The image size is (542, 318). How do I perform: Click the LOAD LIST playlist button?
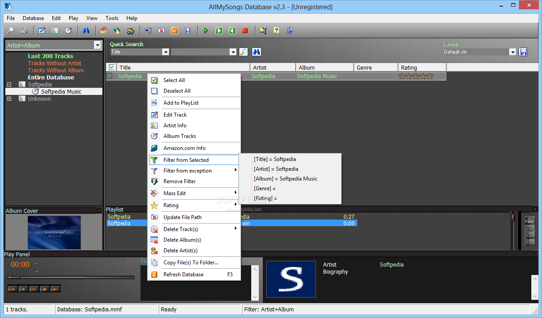(x=530, y=241)
